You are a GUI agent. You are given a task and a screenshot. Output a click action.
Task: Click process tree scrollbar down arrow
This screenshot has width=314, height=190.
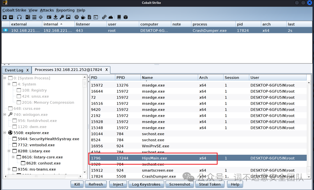[x=85, y=172]
